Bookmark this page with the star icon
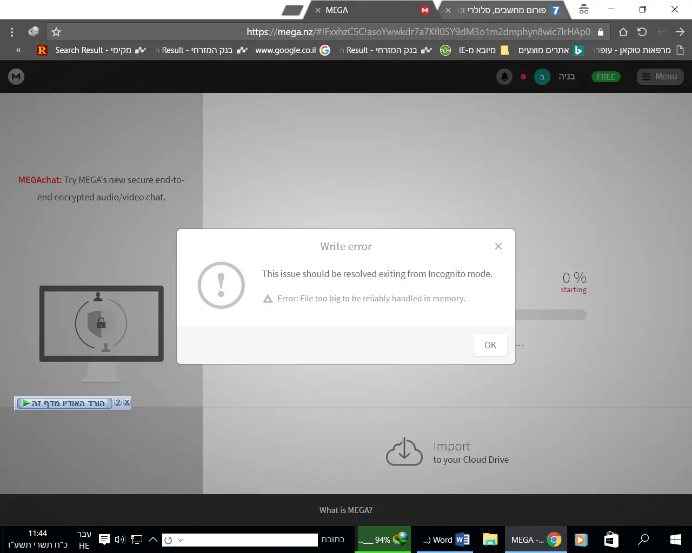This screenshot has height=553, width=692. click(56, 32)
